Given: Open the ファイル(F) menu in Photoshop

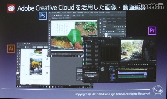Looking at the screenshot, I should click(x=54, y=13).
